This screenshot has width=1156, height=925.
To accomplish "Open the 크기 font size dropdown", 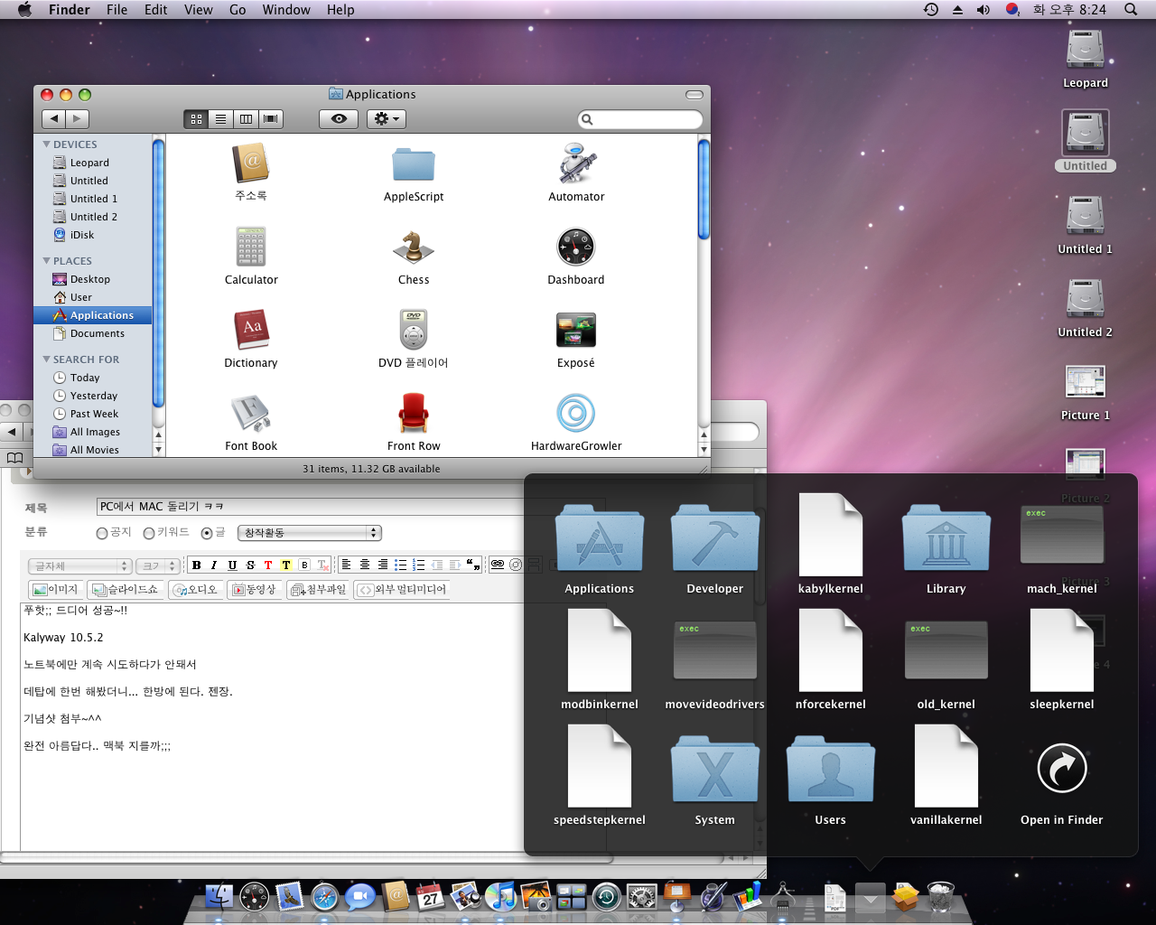I will 158,565.
